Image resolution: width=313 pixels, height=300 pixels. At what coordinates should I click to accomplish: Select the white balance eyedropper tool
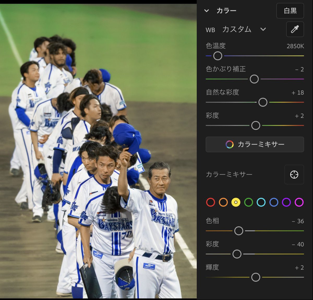(295, 29)
